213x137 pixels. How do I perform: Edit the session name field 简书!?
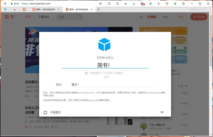[x=105, y=65]
